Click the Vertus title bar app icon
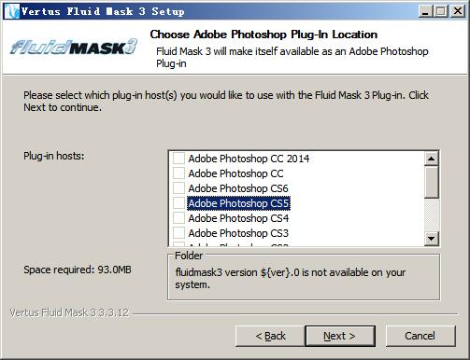This screenshot has width=470, height=360. (12, 11)
